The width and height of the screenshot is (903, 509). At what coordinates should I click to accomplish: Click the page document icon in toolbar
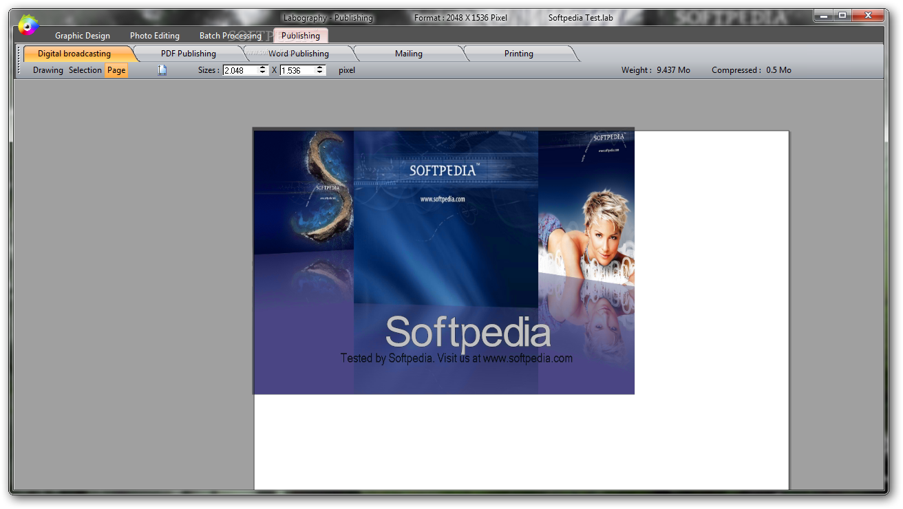point(162,70)
